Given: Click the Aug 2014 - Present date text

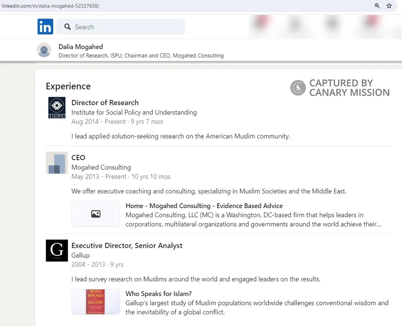Looking at the screenshot, I should pos(117,121).
